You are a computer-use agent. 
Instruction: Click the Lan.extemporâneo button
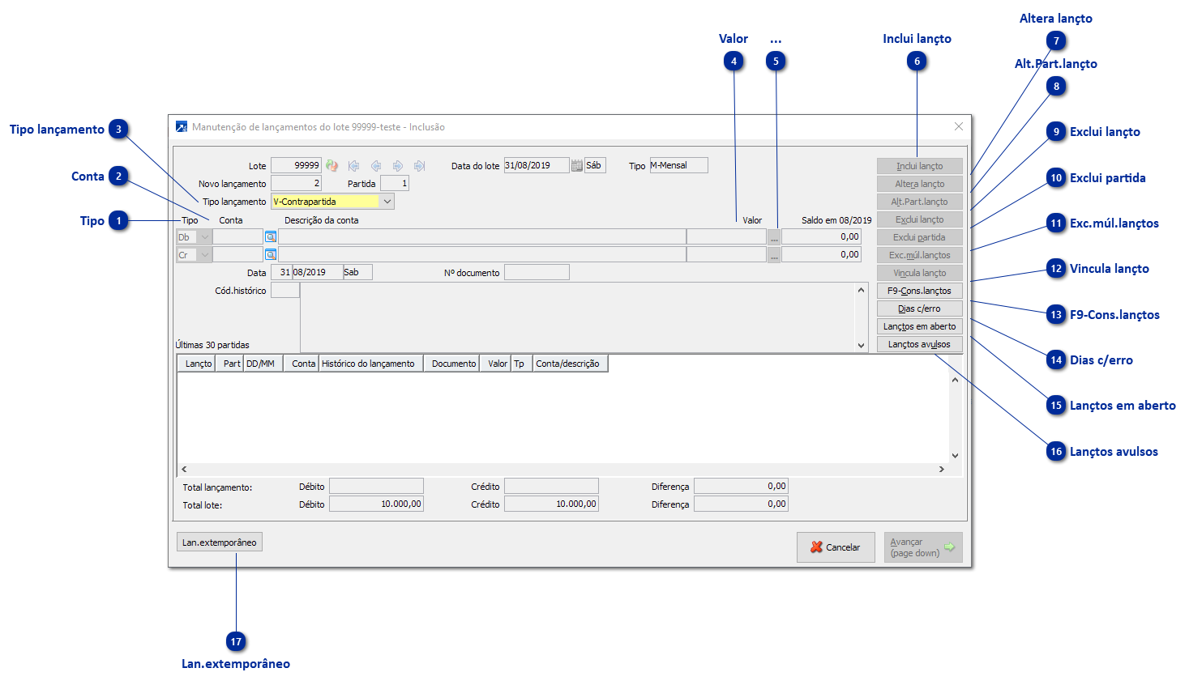(220, 542)
